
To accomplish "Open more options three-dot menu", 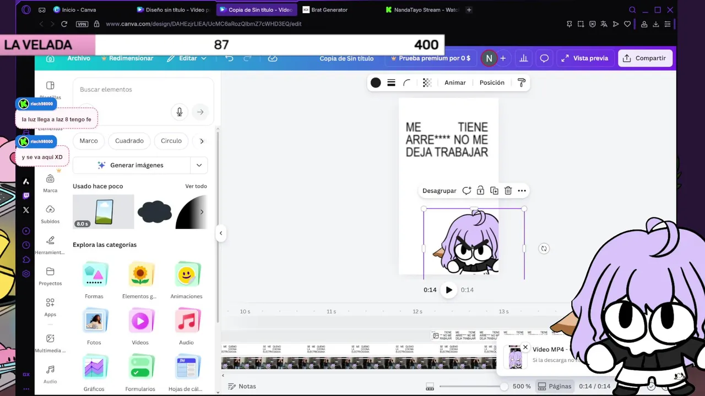I will click(x=522, y=191).
